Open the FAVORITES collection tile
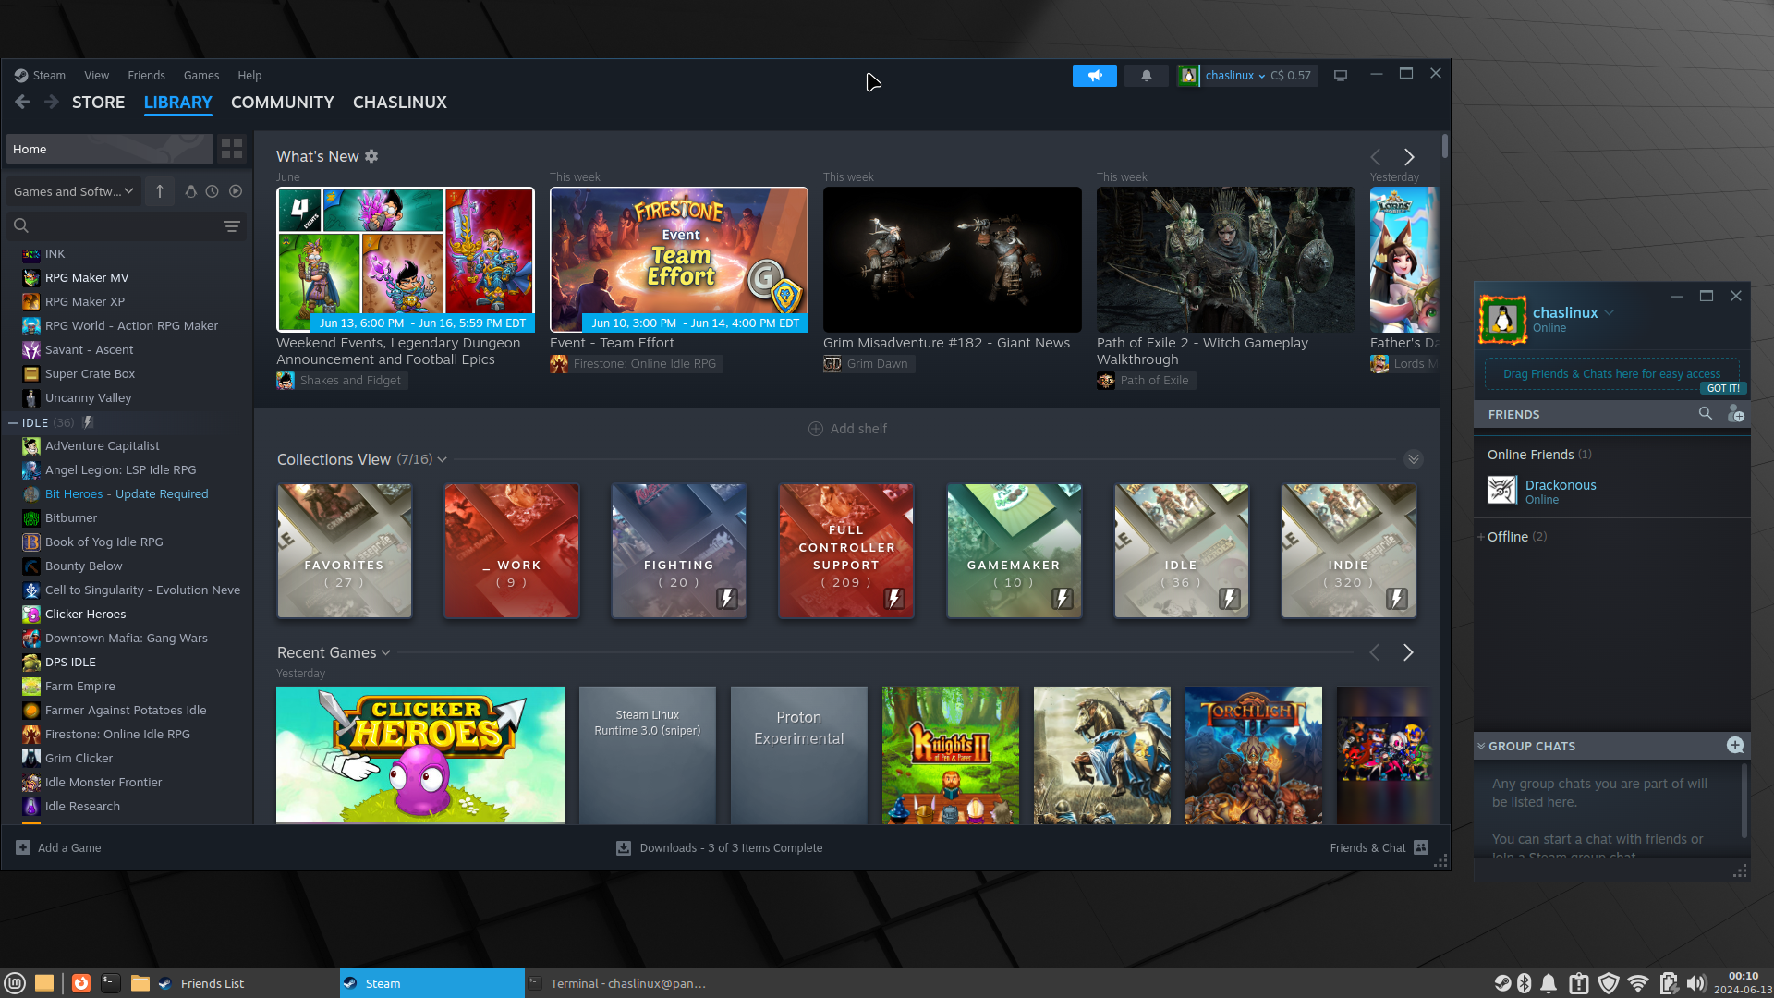 [345, 551]
